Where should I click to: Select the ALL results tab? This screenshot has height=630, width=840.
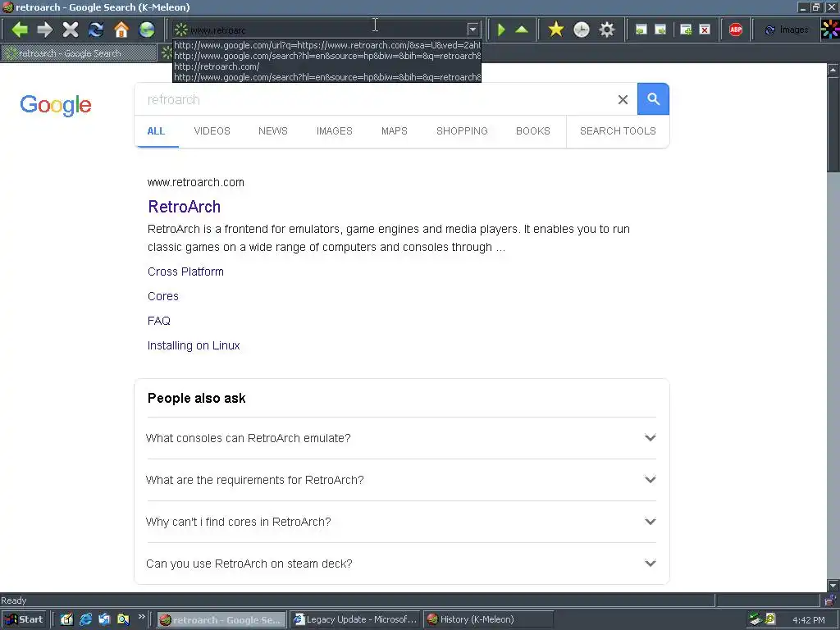(156, 131)
